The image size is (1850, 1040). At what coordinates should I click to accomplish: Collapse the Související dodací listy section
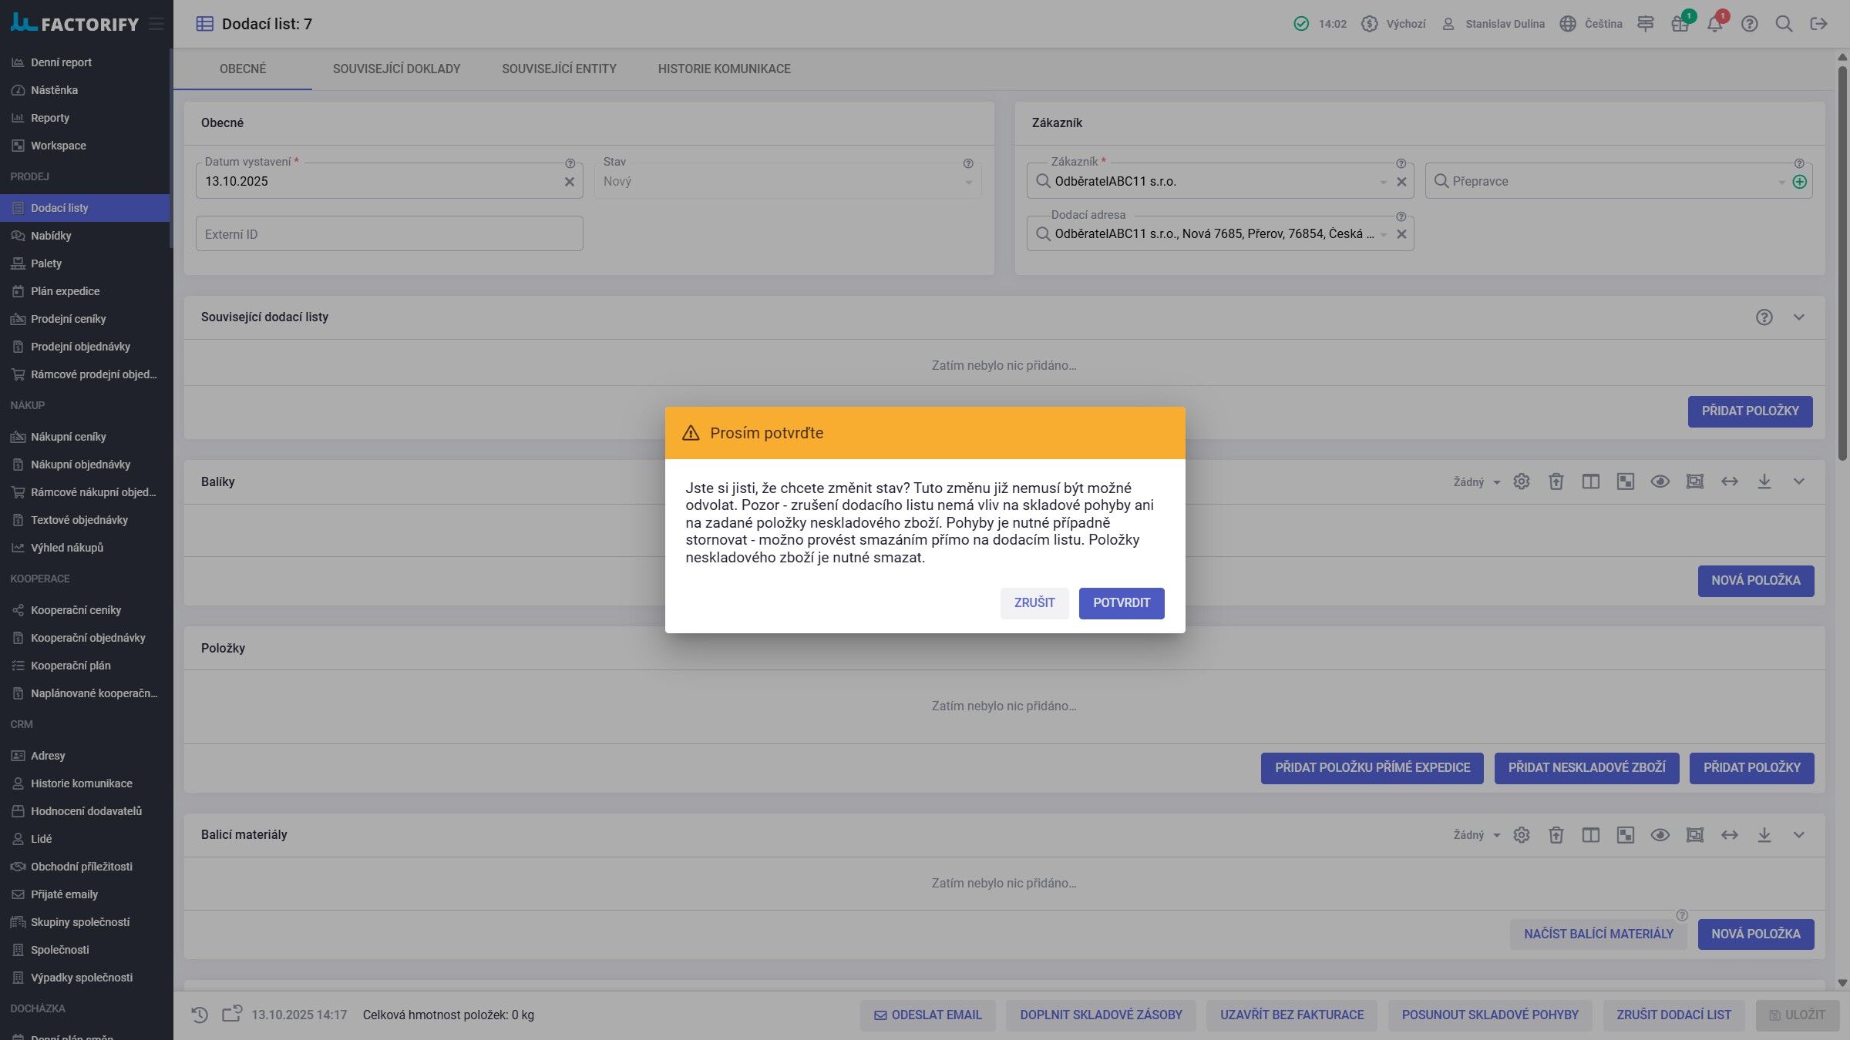pos(1798,317)
